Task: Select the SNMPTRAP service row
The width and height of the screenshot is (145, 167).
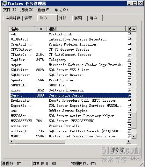Action: [x=70, y=85]
